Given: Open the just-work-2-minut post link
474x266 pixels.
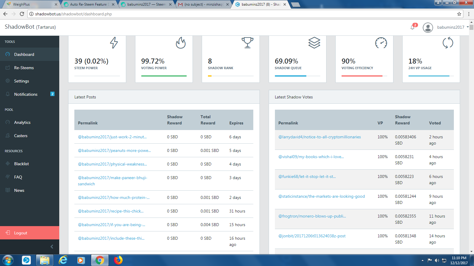Looking at the screenshot, I should click(112, 137).
